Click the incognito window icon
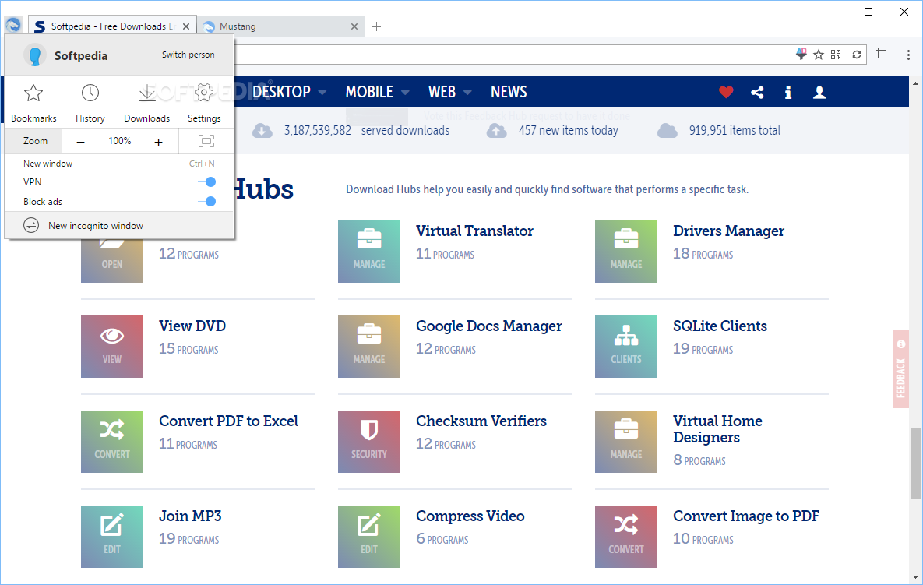 pyautogui.click(x=31, y=225)
